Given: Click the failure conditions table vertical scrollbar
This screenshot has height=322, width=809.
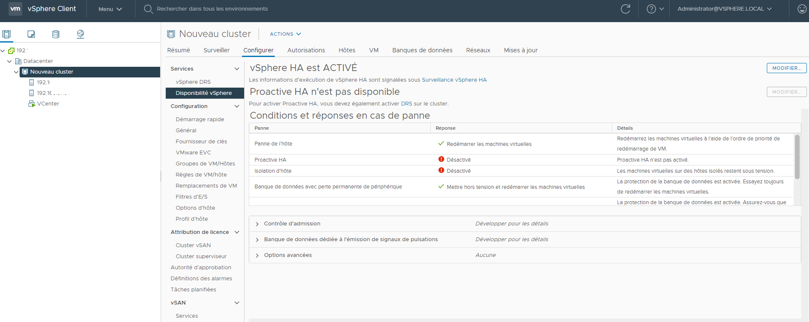Looking at the screenshot, I should 797,157.
